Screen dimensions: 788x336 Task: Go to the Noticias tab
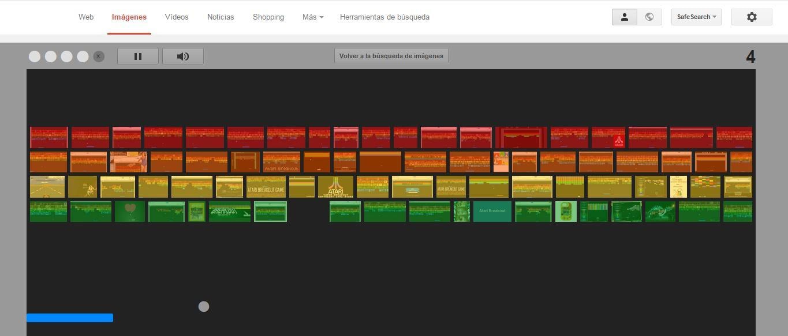tap(221, 17)
